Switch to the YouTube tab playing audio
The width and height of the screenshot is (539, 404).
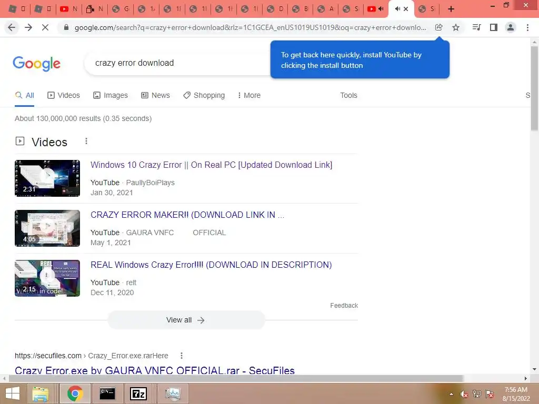[x=375, y=9]
